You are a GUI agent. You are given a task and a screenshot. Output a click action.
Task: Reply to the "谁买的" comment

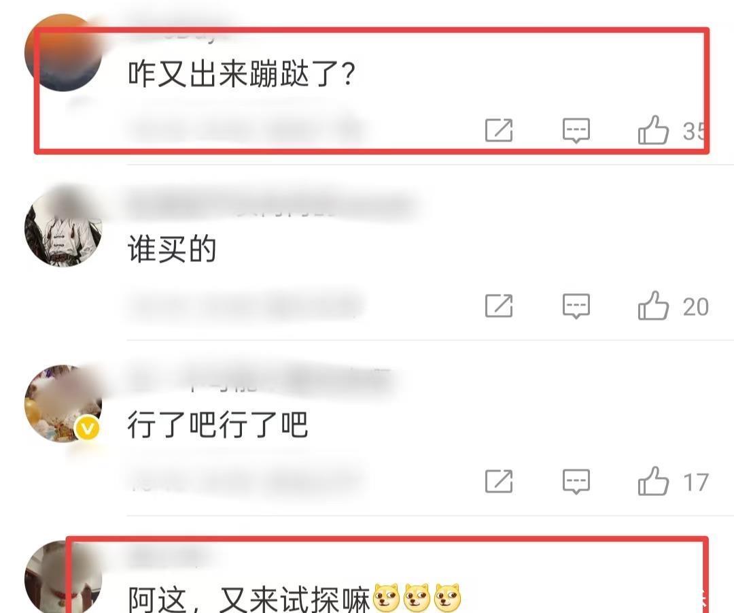coord(576,306)
